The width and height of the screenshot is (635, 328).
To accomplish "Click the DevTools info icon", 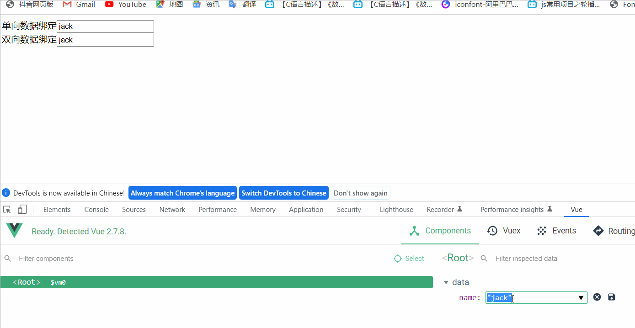I will coord(6,193).
